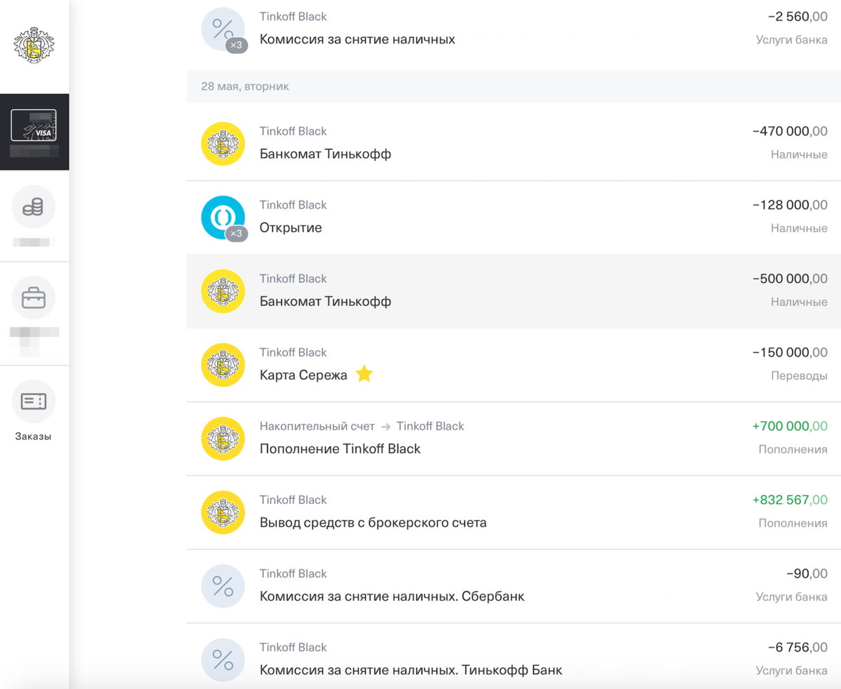Screen dimensions: 841x689
Task: Open Комиссия за снятие наличных. Сбербанк
Action: 392,597
